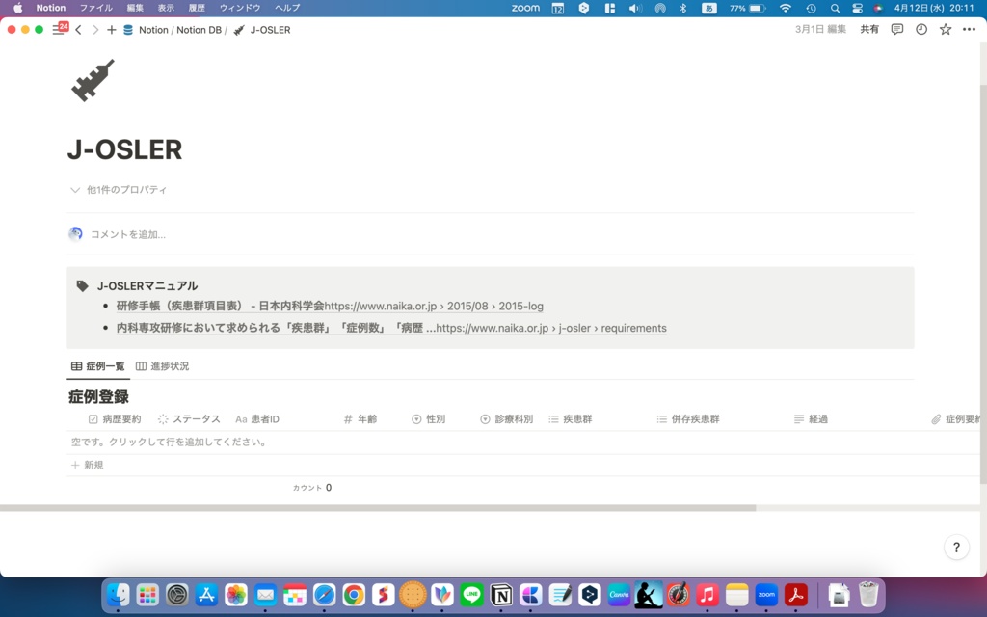The width and height of the screenshot is (987, 617).
Task: Open 経過 column header menu
Action: pyautogui.click(x=810, y=419)
